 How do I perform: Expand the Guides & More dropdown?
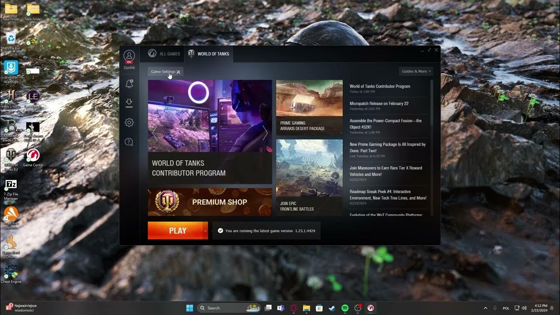[x=416, y=71]
